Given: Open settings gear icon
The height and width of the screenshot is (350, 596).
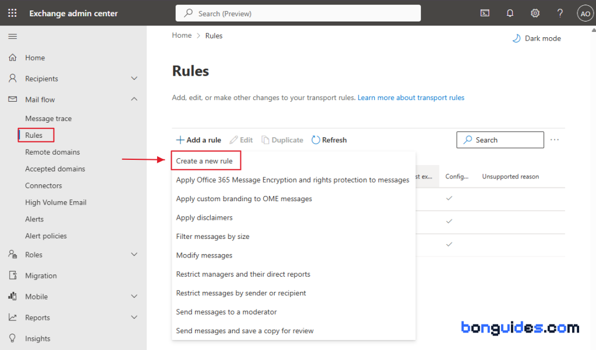Looking at the screenshot, I should click(535, 13).
